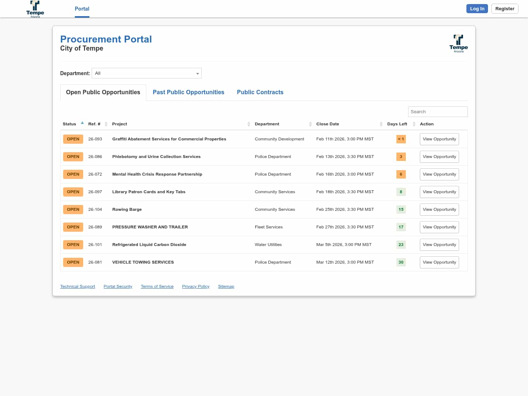
Task: Sort by Close Date column arrows
Action: click(x=381, y=124)
